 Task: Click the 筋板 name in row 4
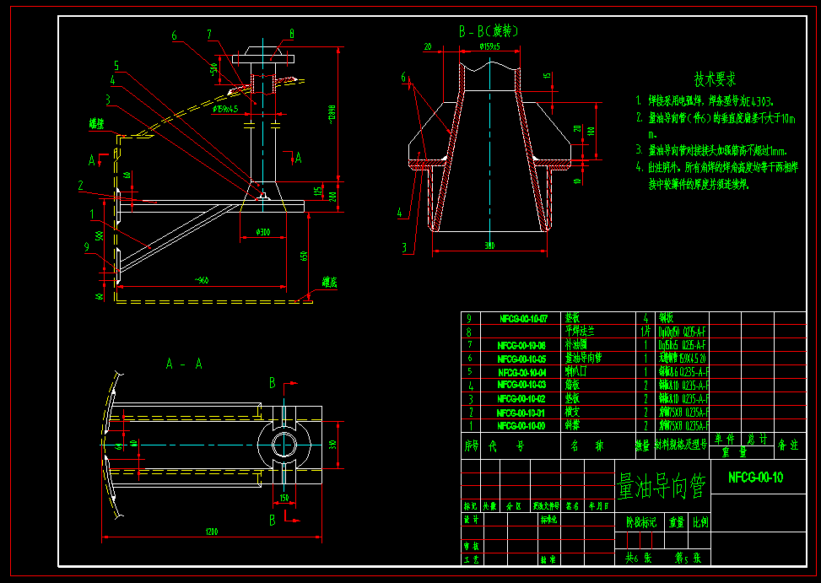click(x=572, y=385)
